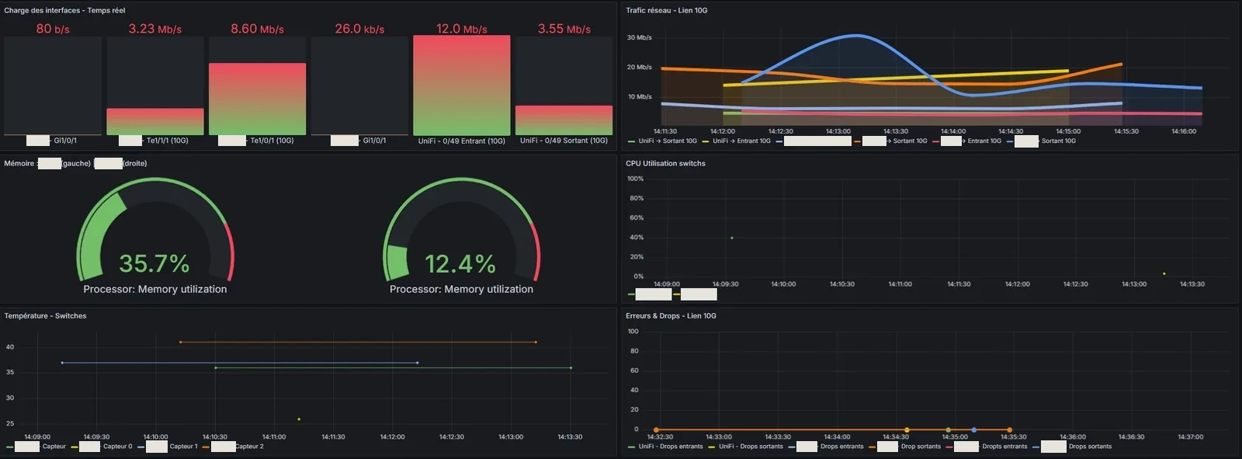Open the 'Charge des interfaces - Temps réel' panel title

point(64,10)
